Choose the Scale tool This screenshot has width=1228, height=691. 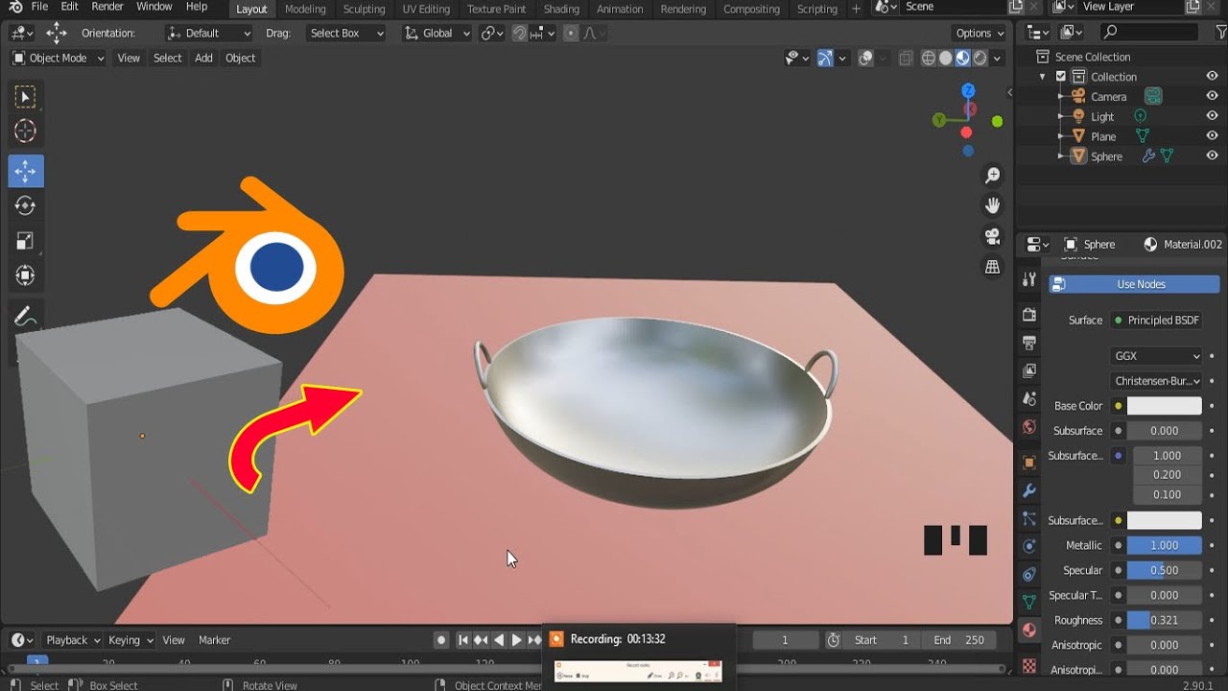click(26, 241)
